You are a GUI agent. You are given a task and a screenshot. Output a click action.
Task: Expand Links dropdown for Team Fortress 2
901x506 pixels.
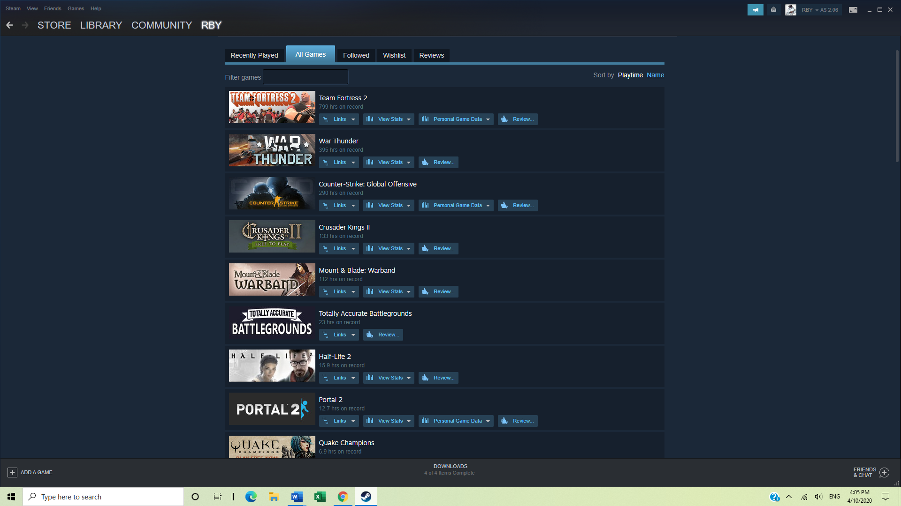[x=339, y=119]
